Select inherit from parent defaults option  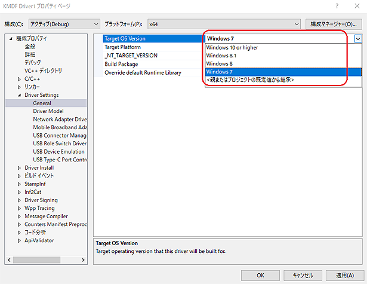pyautogui.click(x=250, y=80)
